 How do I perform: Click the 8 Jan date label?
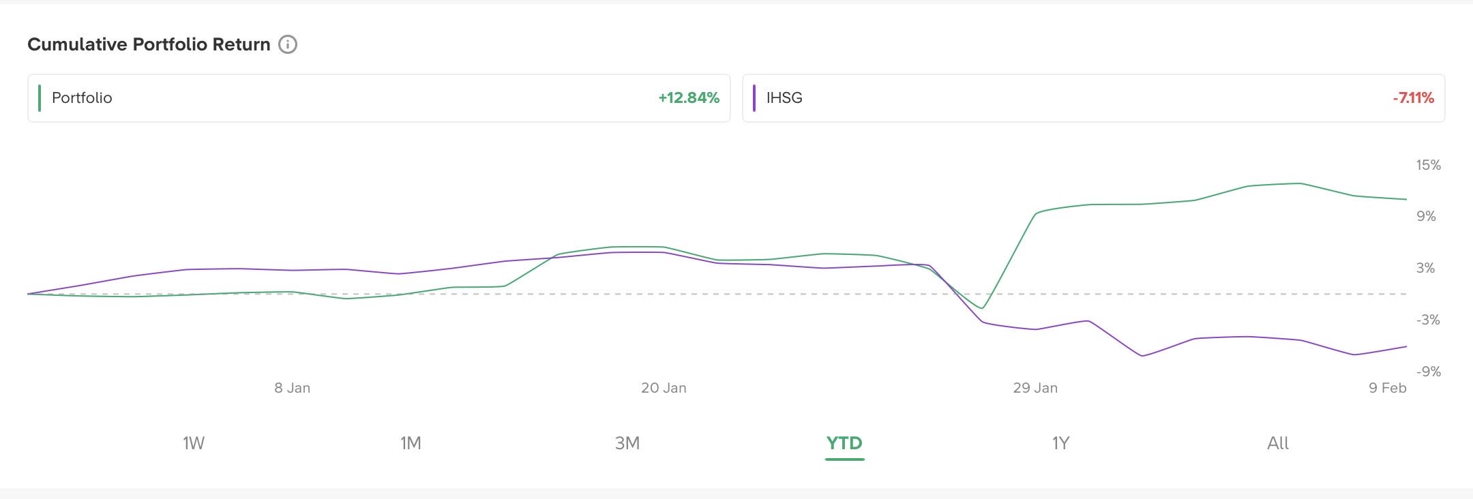[292, 388]
